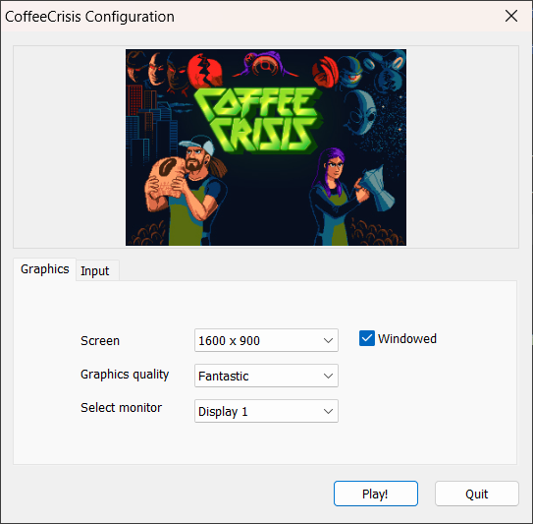Open the Select monitor Display 1 dropdown
Screen dimensions: 533x524
(266, 411)
